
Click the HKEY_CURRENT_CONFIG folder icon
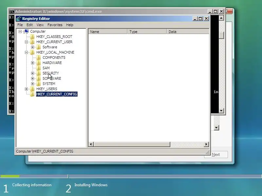[x=32, y=94]
